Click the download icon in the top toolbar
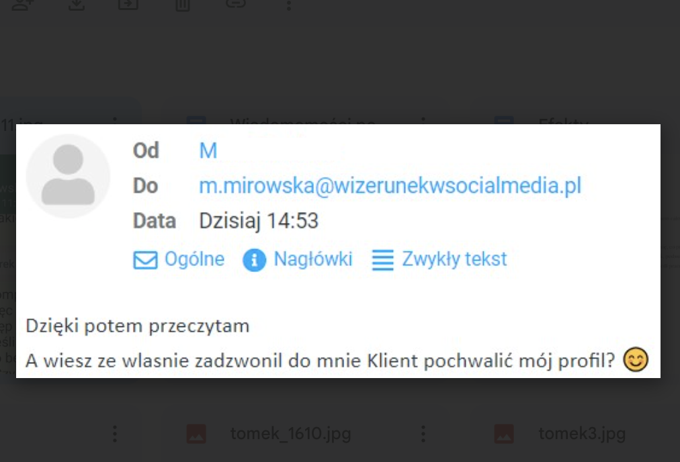680x462 pixels. pos(77,4)
